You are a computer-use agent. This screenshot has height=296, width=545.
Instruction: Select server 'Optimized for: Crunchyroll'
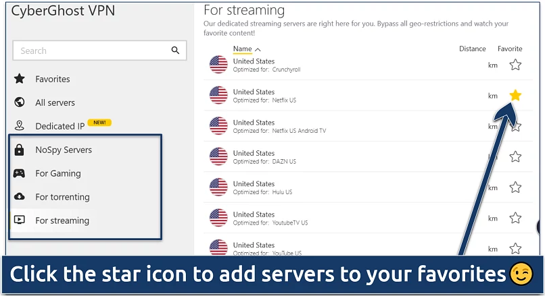click(x=266, y=69)
